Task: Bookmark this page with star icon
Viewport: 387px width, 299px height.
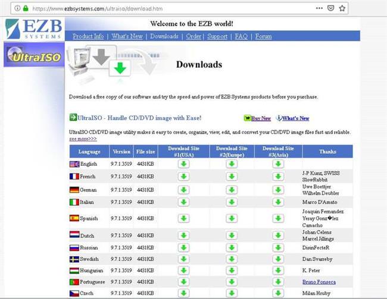Action: (x=342, y=8)
